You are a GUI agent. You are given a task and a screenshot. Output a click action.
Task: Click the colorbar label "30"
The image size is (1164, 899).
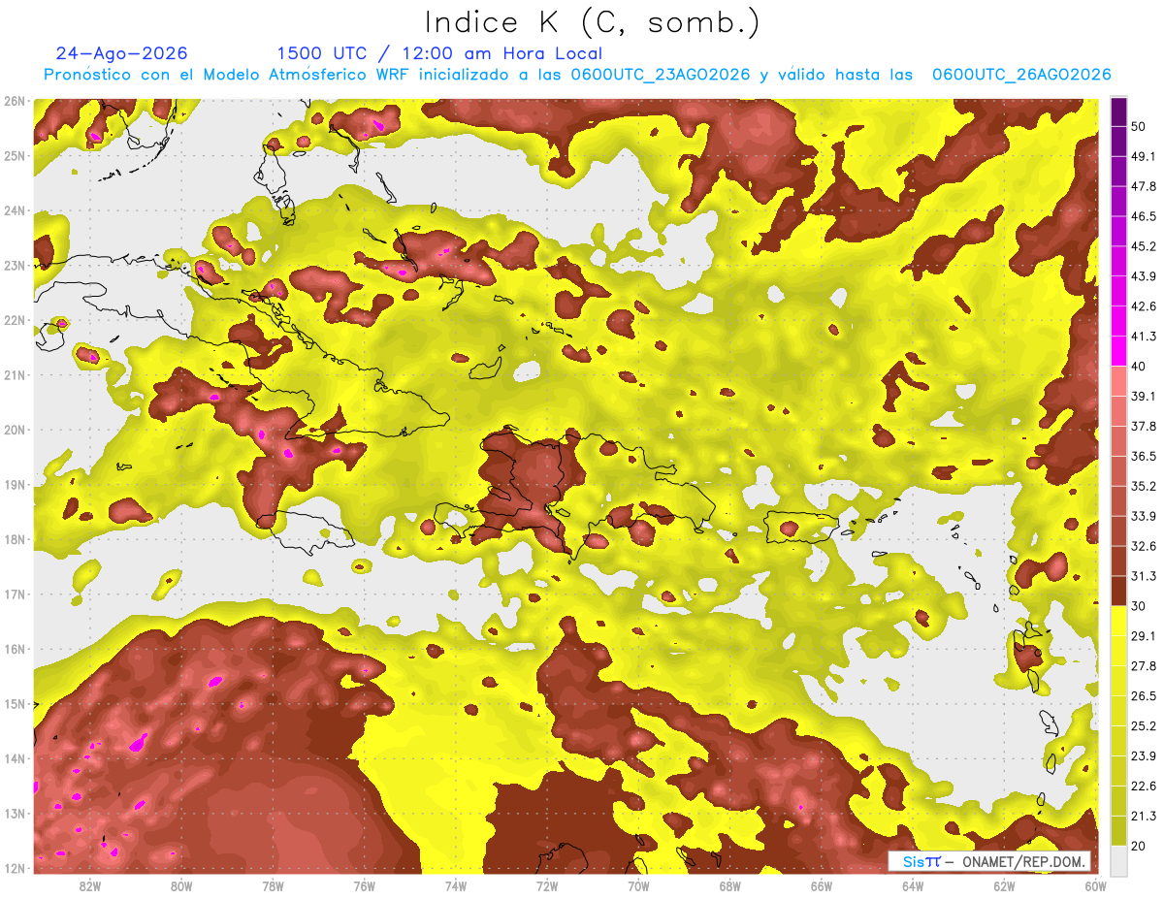1140,606
